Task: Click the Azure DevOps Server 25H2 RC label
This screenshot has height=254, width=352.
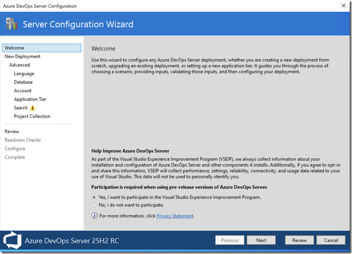Action: (72, 241)
